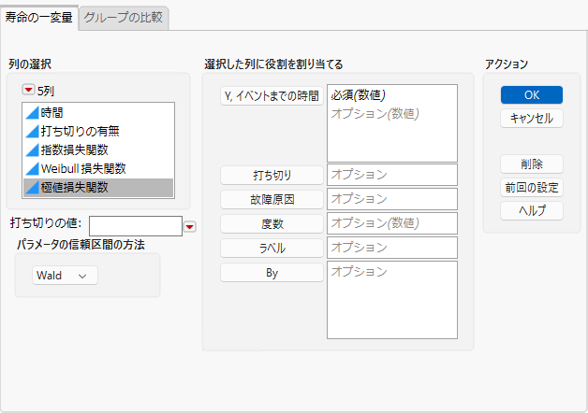This screenshot has height=413, width=588.
Task: Open the red dropdown next to 打ち切りの値 field
Action: (x=190, y=227)
